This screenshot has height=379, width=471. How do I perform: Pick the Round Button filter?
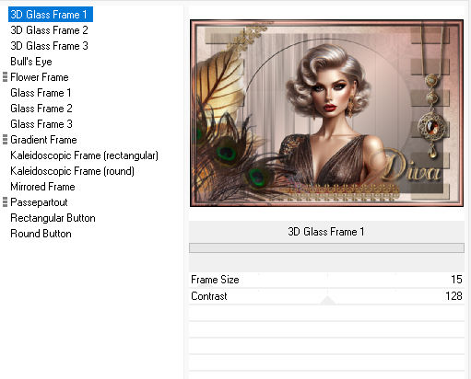tap(41, 234)
